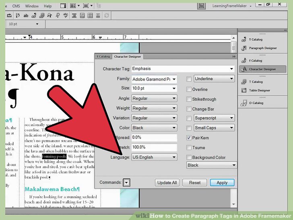Open the O Catalog panel
This screenshot has width=293, height=220.
coord(256,103)
